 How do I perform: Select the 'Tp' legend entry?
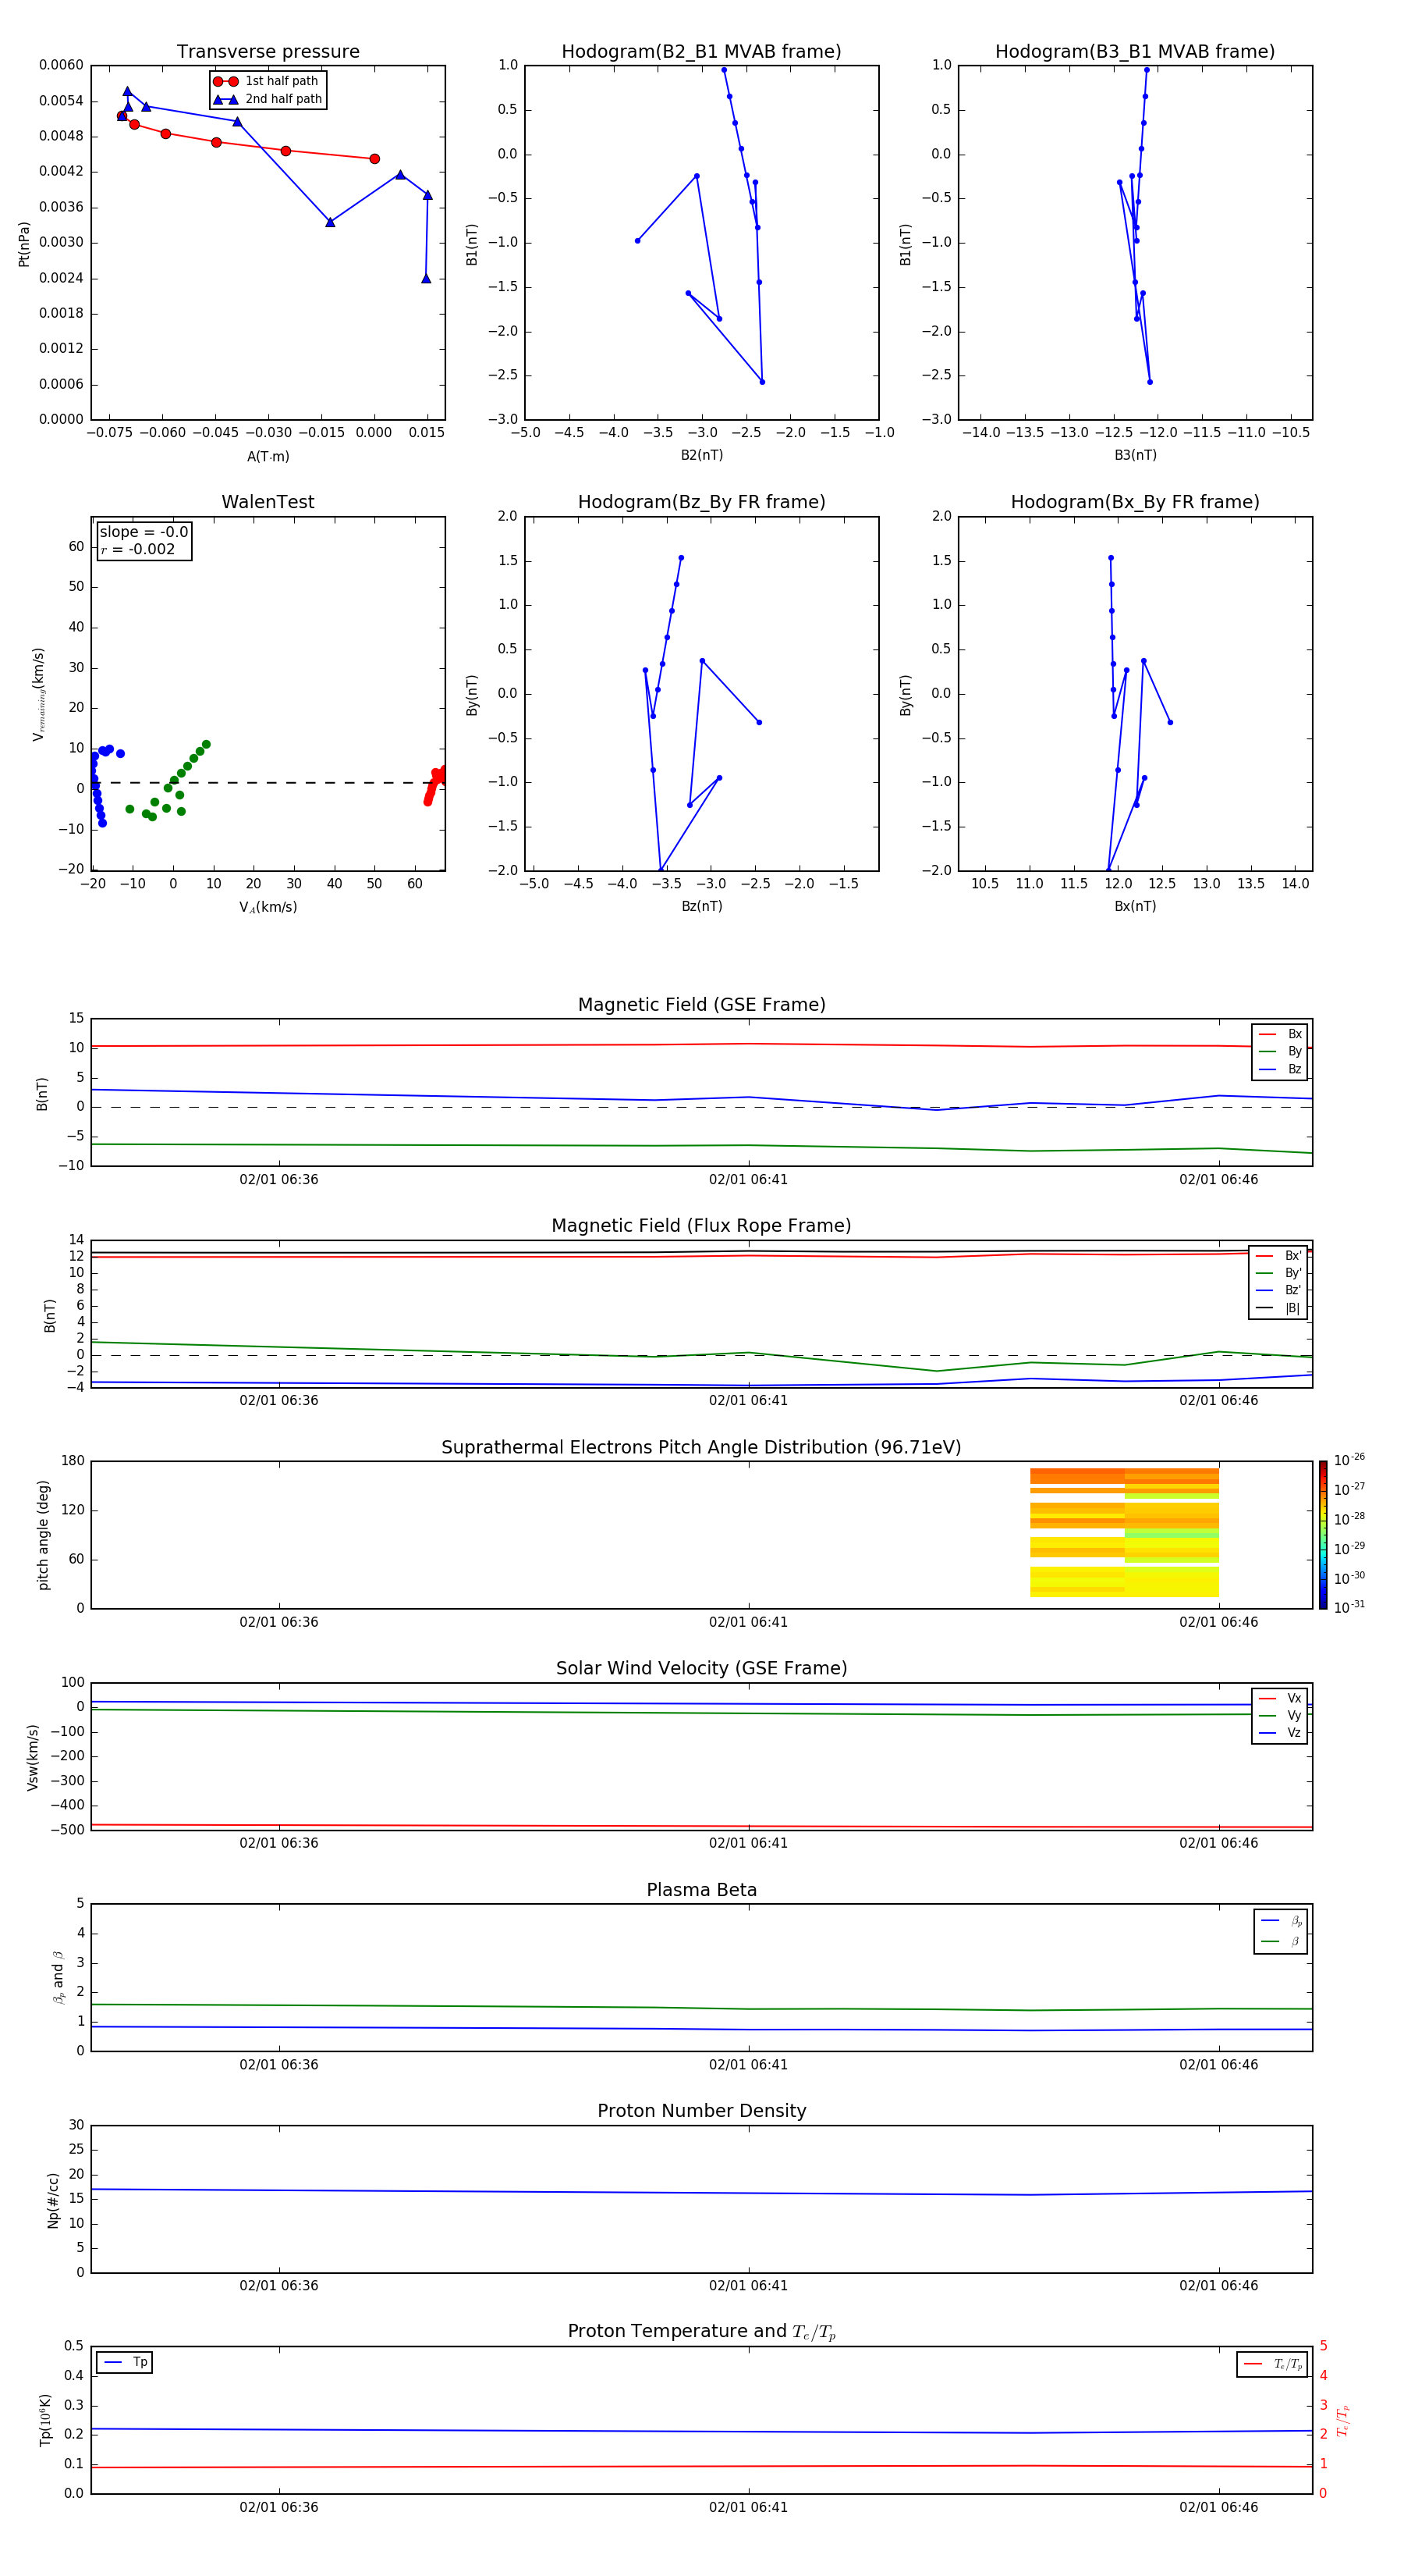[125, 2362]
